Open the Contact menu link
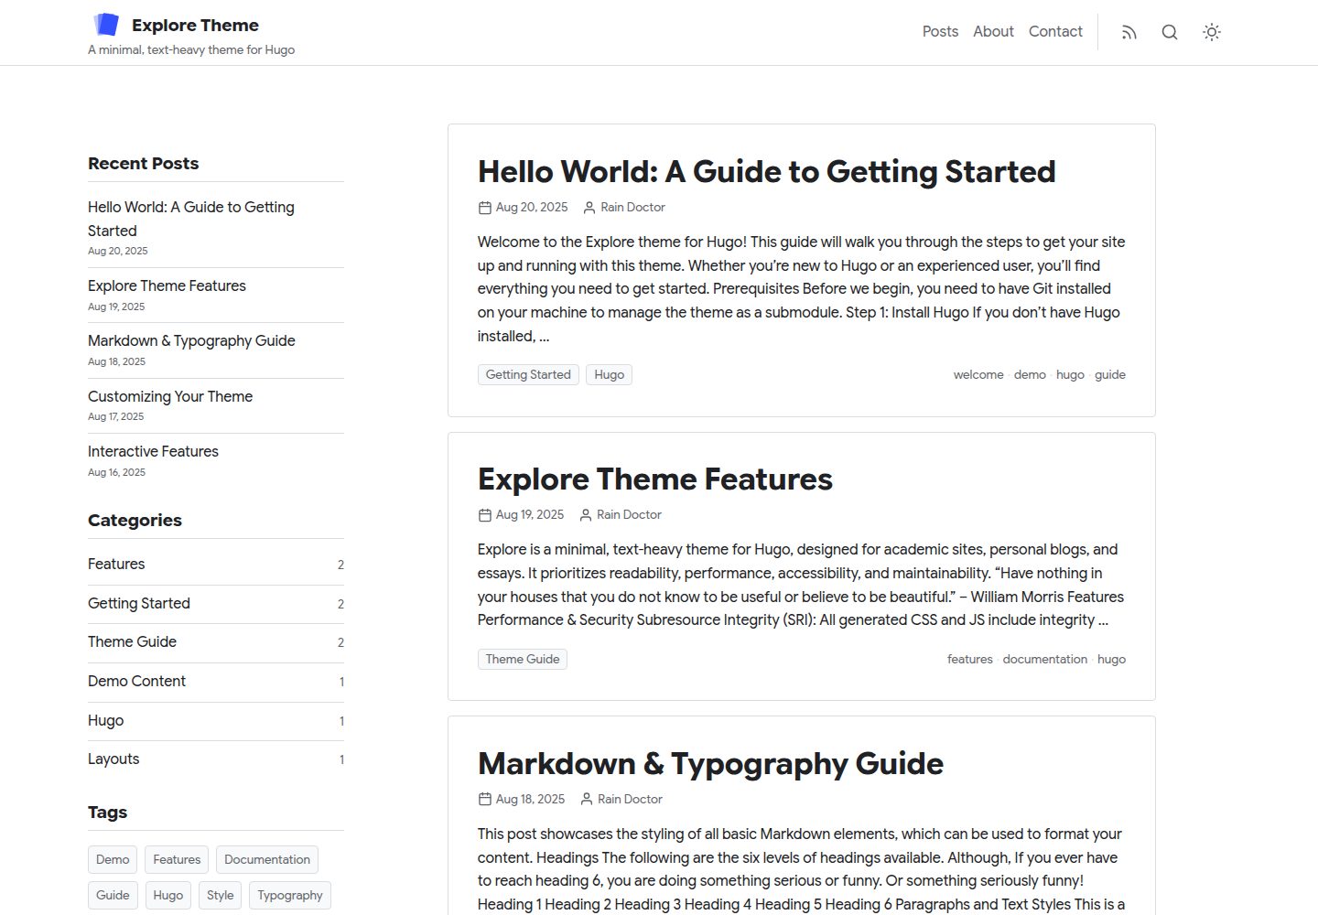1318x915 pixels. 1055,31
